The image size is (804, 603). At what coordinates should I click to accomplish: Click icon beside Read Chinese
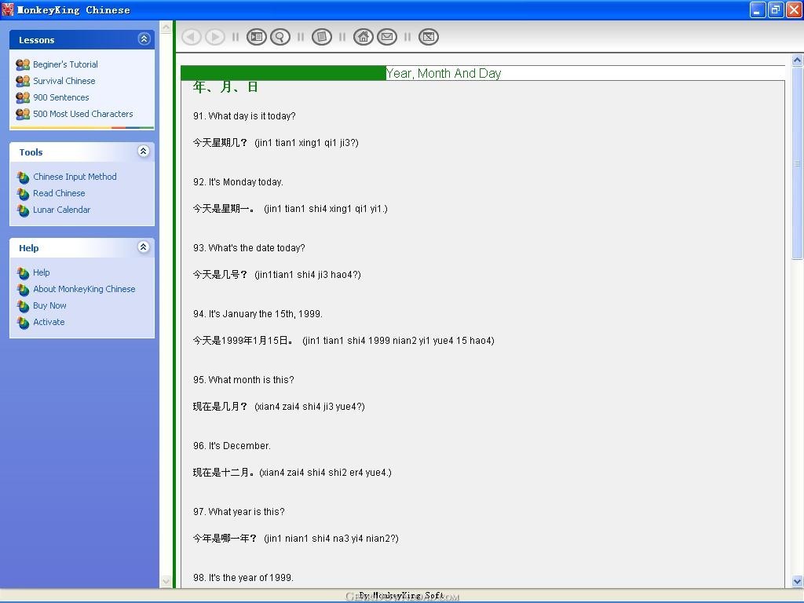pos(23,194)
